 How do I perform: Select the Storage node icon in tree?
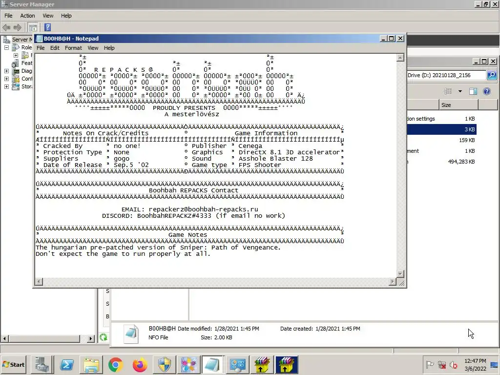pyautogui.click(x=16, y=86)
